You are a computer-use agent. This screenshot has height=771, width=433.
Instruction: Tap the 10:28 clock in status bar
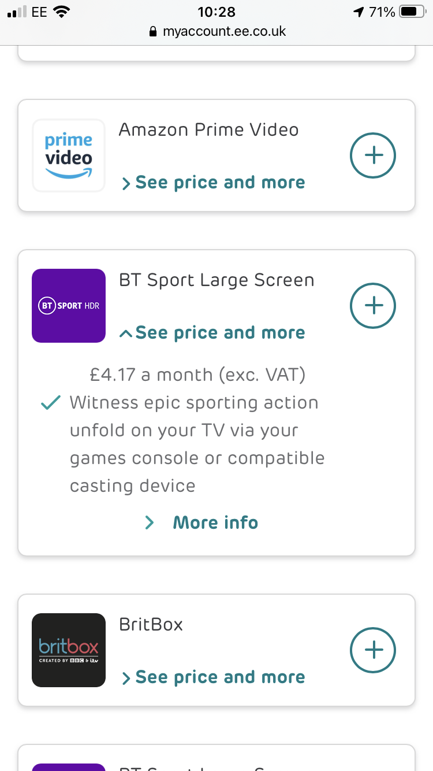216,12
